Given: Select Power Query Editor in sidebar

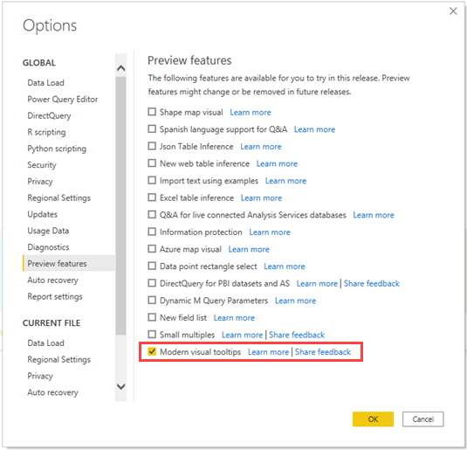Looking at the screenshot, I should tap(63, 99).
